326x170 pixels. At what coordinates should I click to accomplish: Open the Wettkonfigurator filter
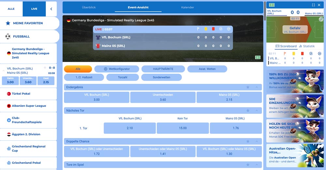click(x=117, y=69)
